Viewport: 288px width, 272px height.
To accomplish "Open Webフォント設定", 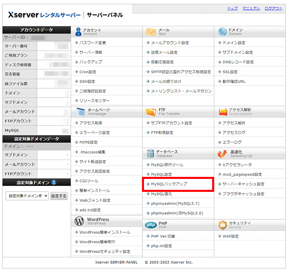I will pos(95,200).
